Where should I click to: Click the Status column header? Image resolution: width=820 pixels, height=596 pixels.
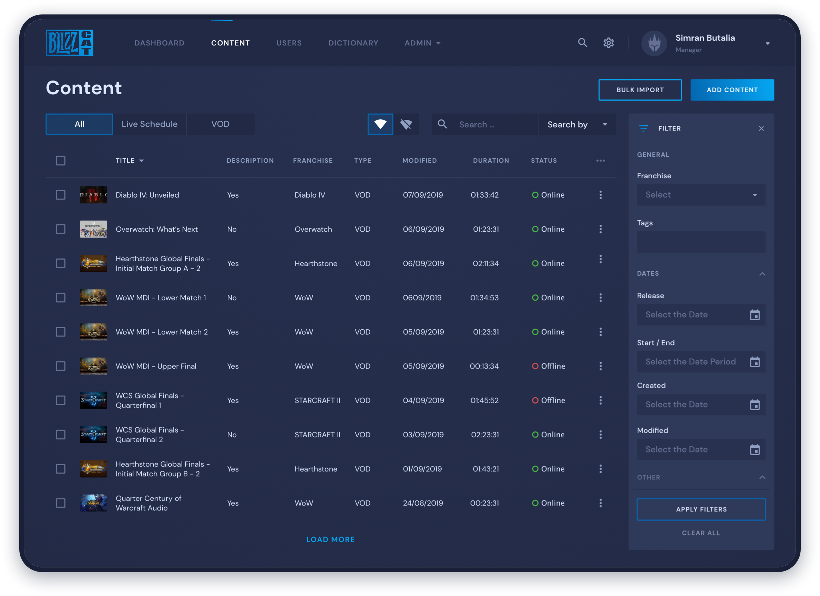(543, 160)
